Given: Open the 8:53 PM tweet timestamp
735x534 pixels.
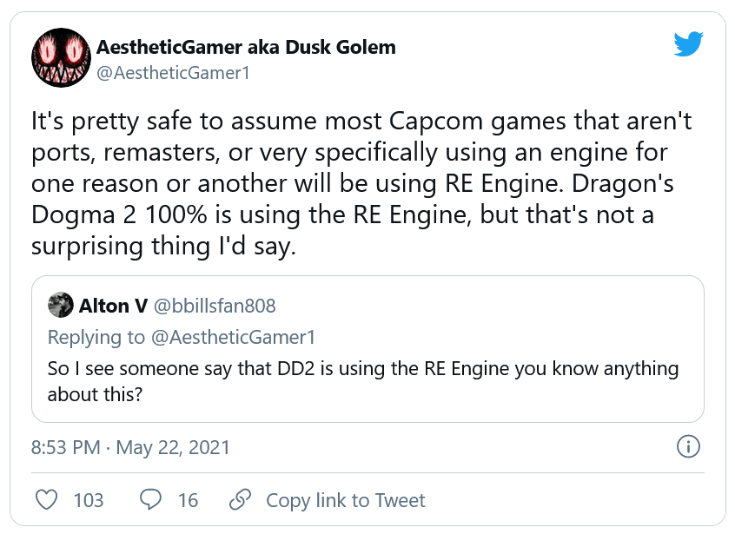Looking at the screenshot, I should tap(67, 448).
